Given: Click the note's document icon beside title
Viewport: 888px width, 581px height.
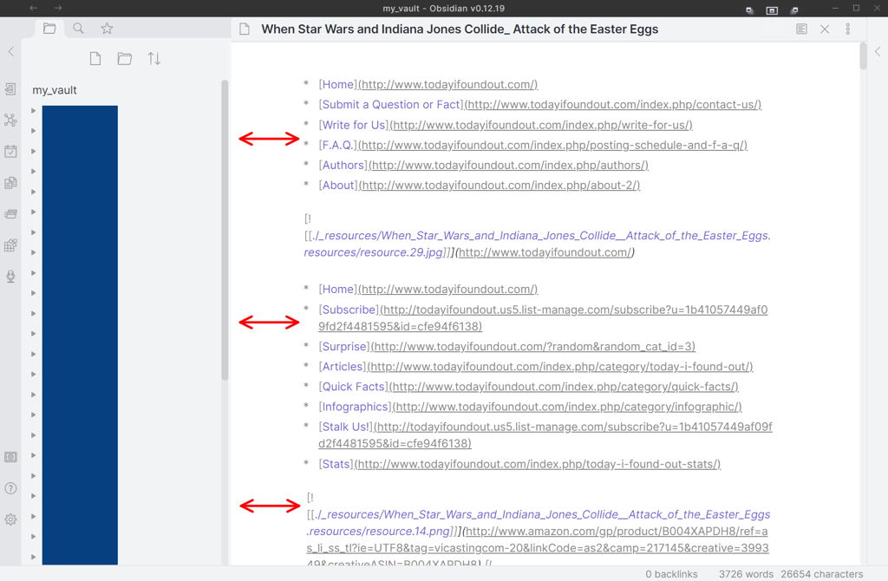Looking at the screenshot, I should [245, 29].
